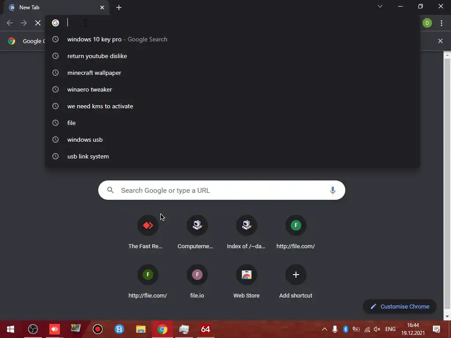Click the Search Google or type a URL box
The height and width of the screenshot is (338, 451).
(x=222, y=190)
